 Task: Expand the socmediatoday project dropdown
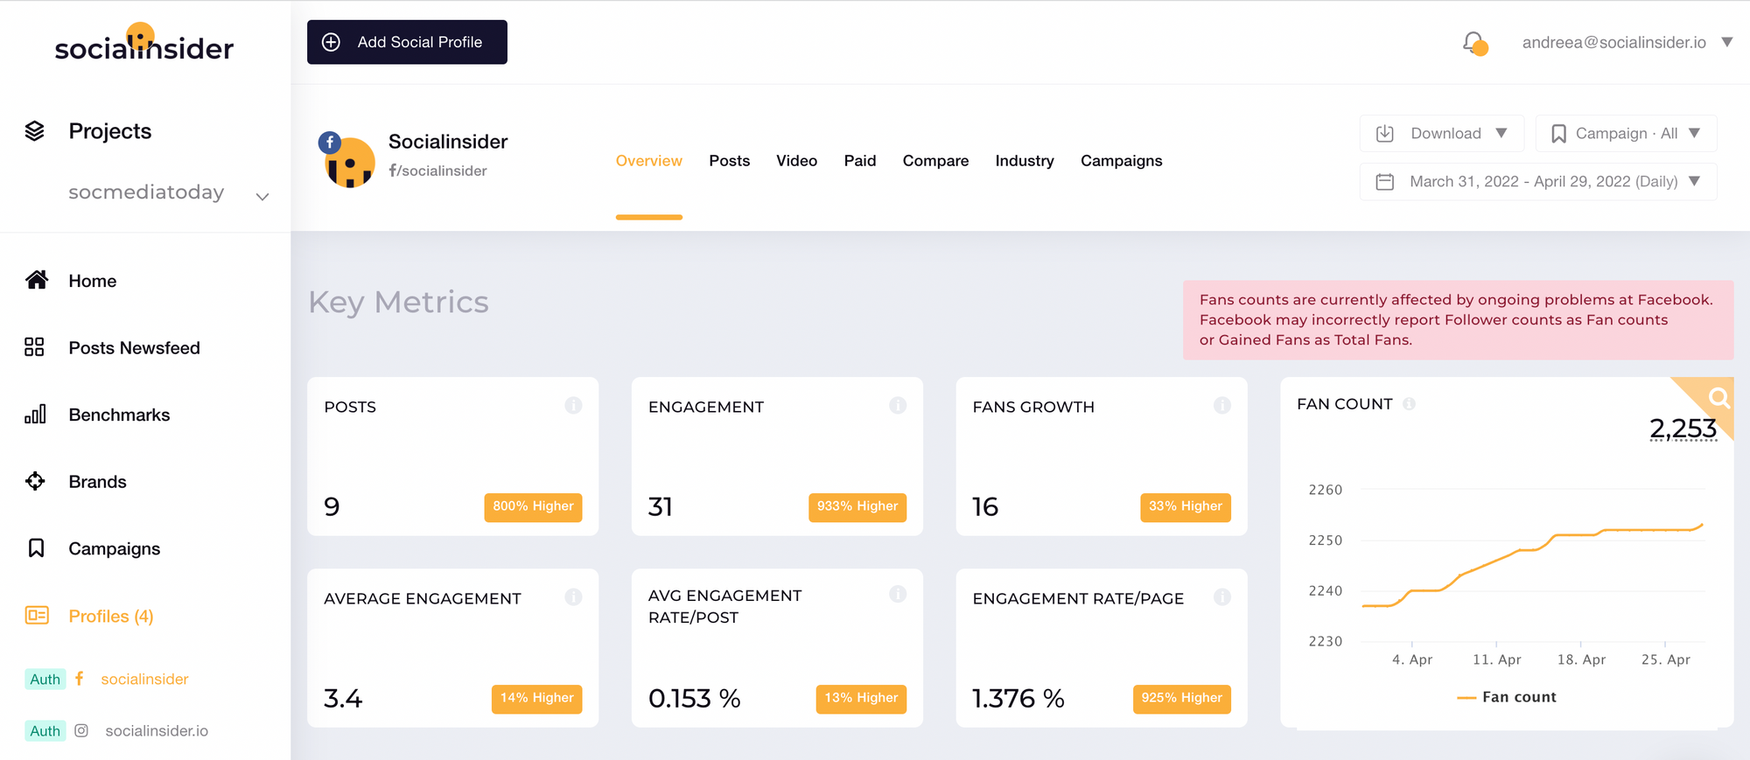262,197
